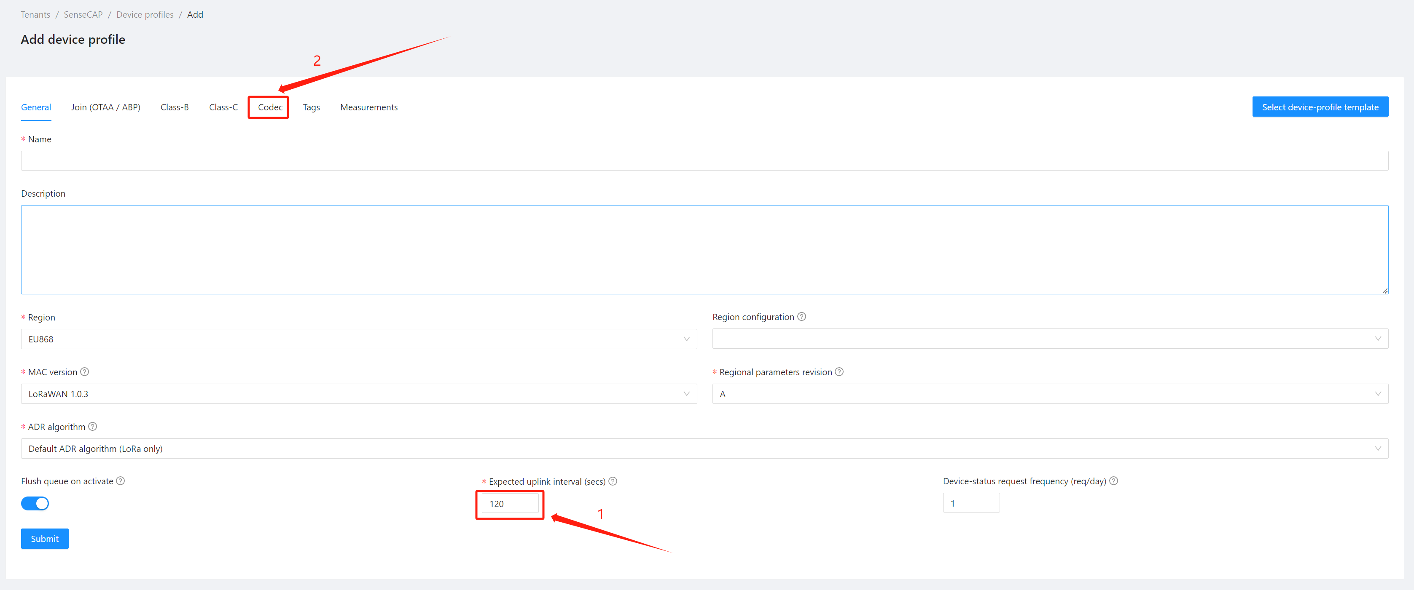Show Expected uplink interval help icon
Image resolution: width=1414 pixels, height=590 pixels.
[613, 481]
